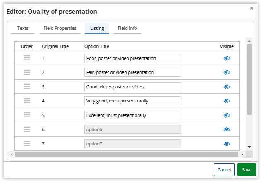Click scroll up arrow of listing
The height and width of the screenshot is (181, 261).
249,40
